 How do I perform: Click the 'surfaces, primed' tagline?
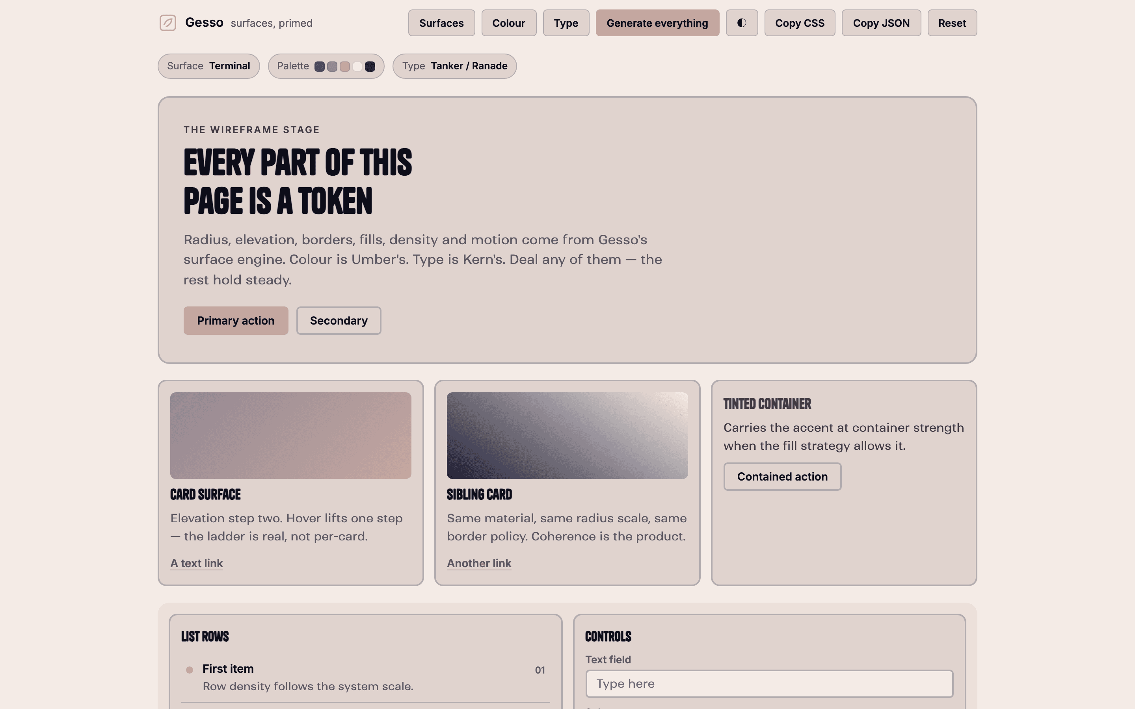(272, 24)
